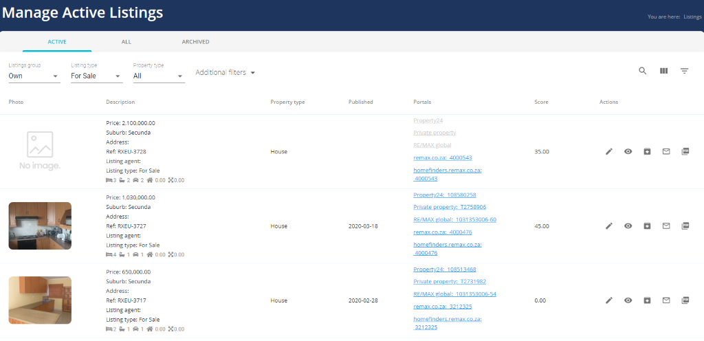Select the text Price: 2,100,000.00
704x341 pixels.
[131, 123]
